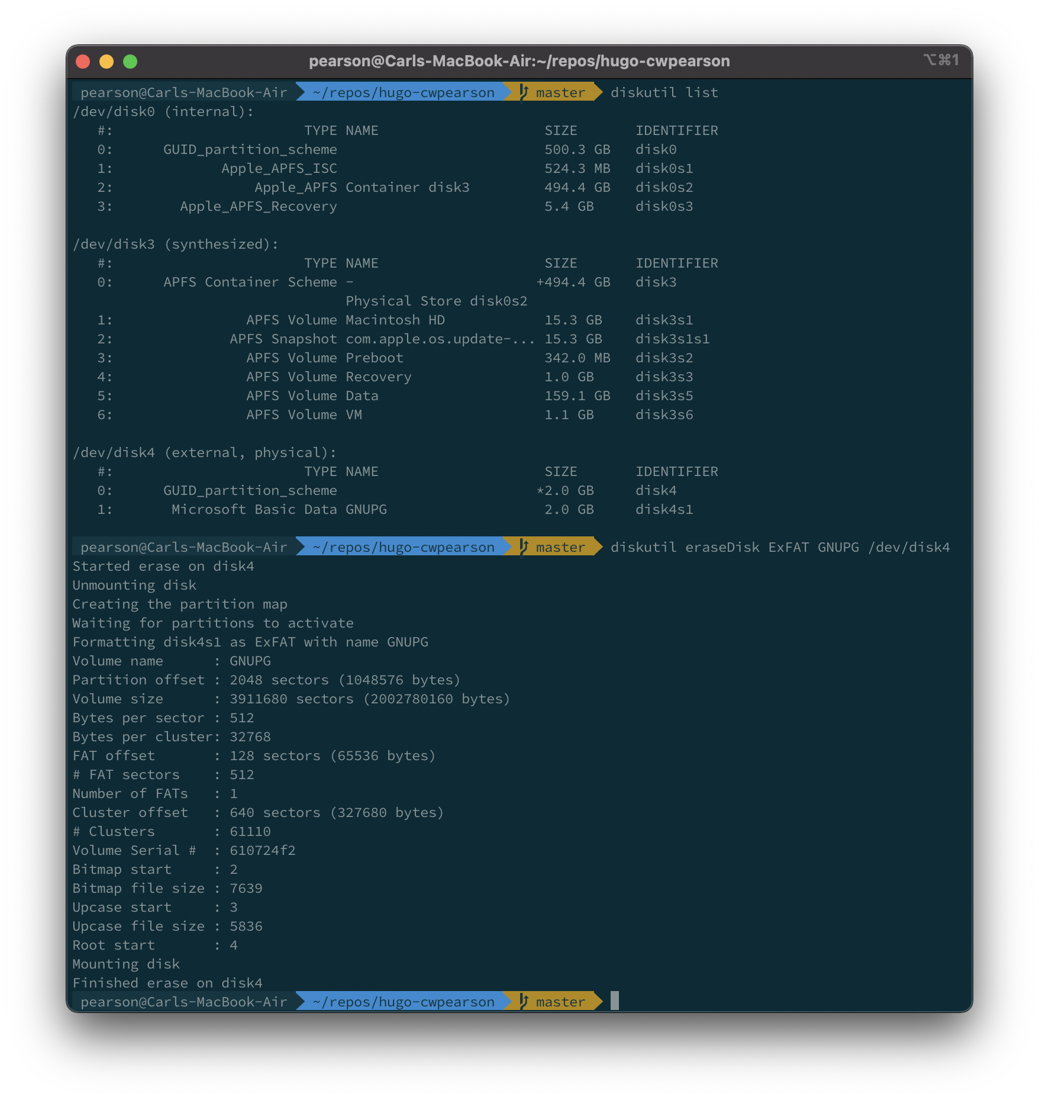The height and width of the screenshot is (1100, 1039).
Task: Click the 'diskutil list' command text
Action: (x=664, y=92)
